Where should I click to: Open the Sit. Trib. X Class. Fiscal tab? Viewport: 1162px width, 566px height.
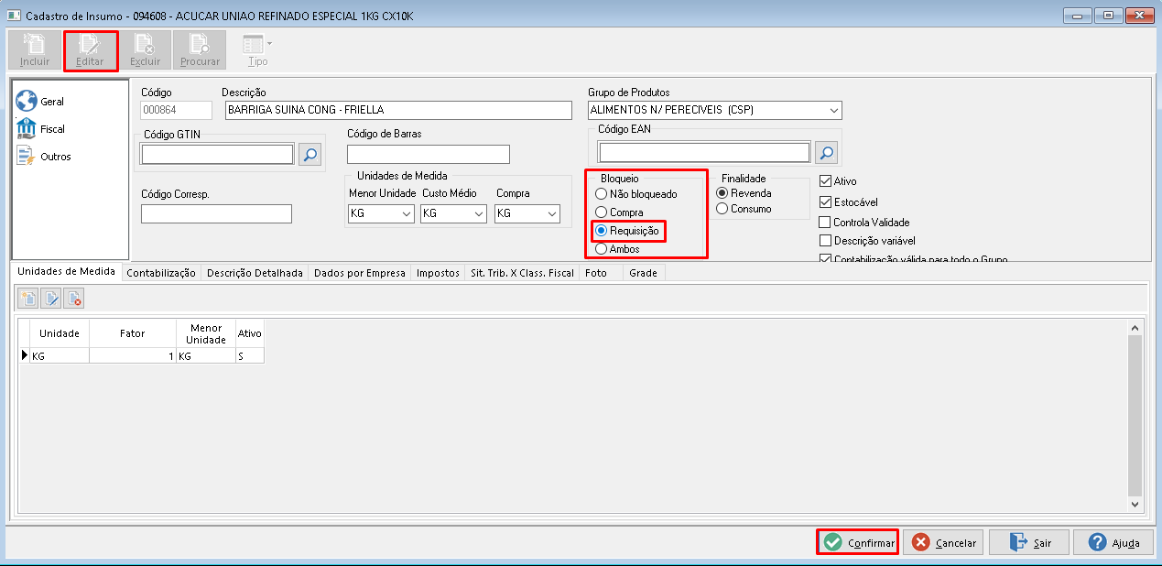click(522, 273)
